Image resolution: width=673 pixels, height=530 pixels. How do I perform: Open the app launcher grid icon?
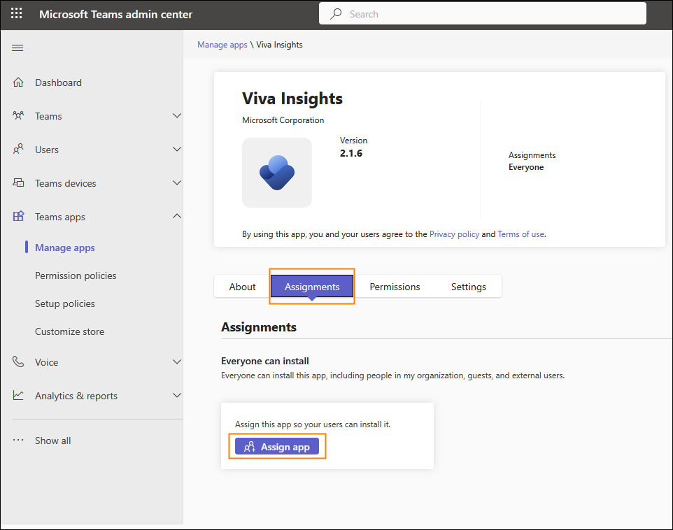coord(16,13)
